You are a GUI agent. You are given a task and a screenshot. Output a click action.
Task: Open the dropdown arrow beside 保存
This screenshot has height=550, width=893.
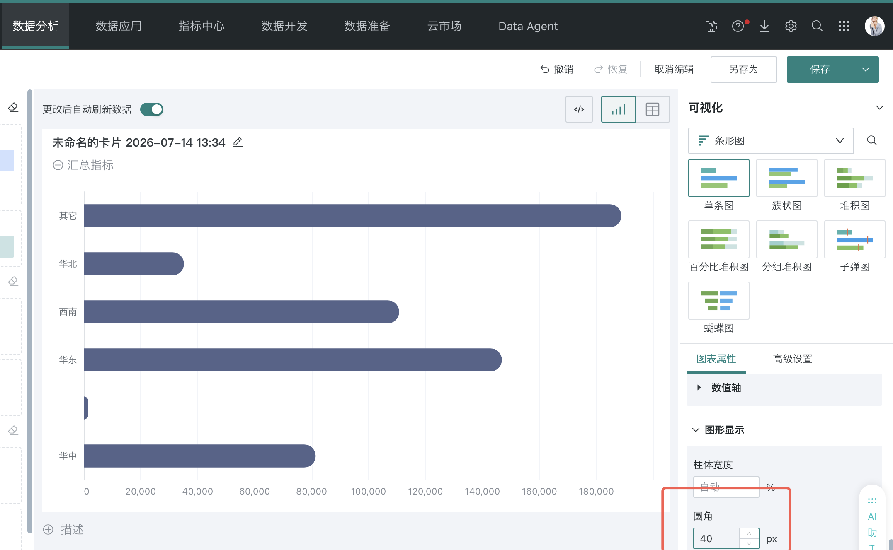tap(866, 70)
